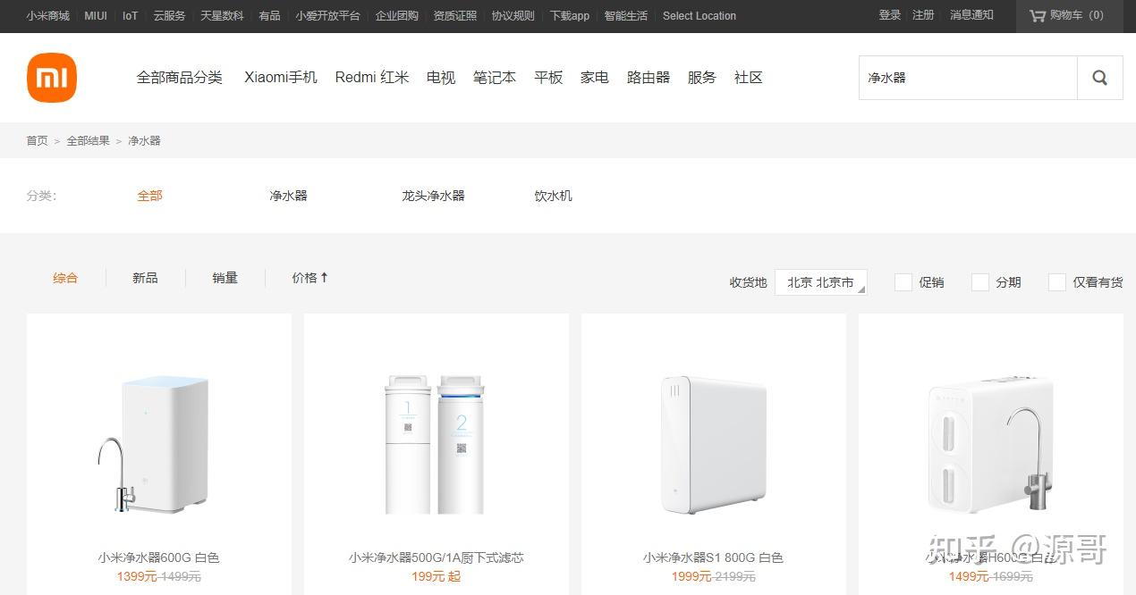Click 协议规则 top link
Image resolution: width=1136 pixels, height=595 pixels.
pos(513,15)
